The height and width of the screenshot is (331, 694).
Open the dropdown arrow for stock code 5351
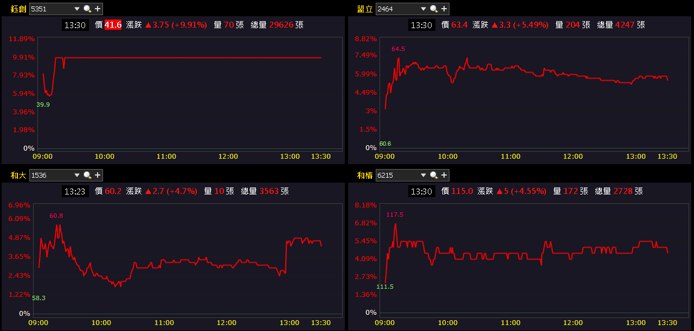76,9
